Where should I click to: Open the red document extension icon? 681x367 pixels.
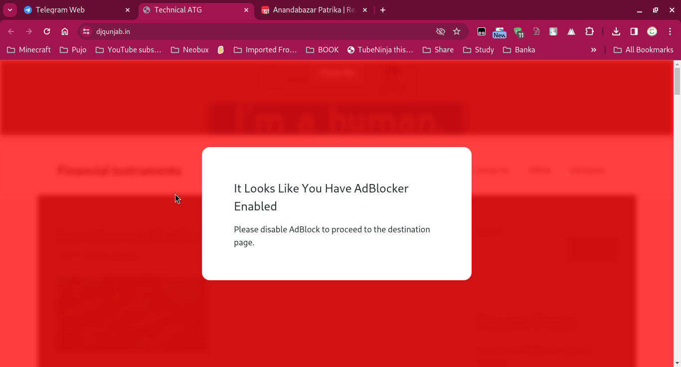[536, 31]
